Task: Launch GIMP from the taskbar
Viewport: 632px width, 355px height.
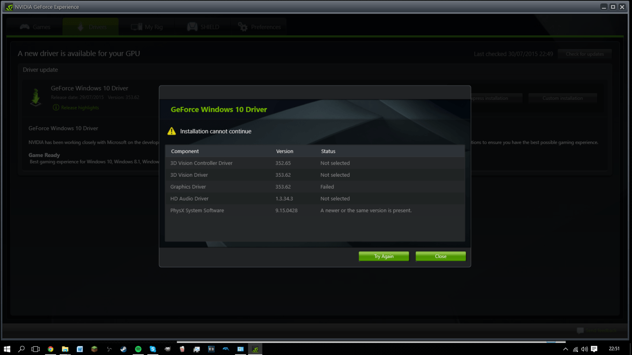Action: [167, 349]
